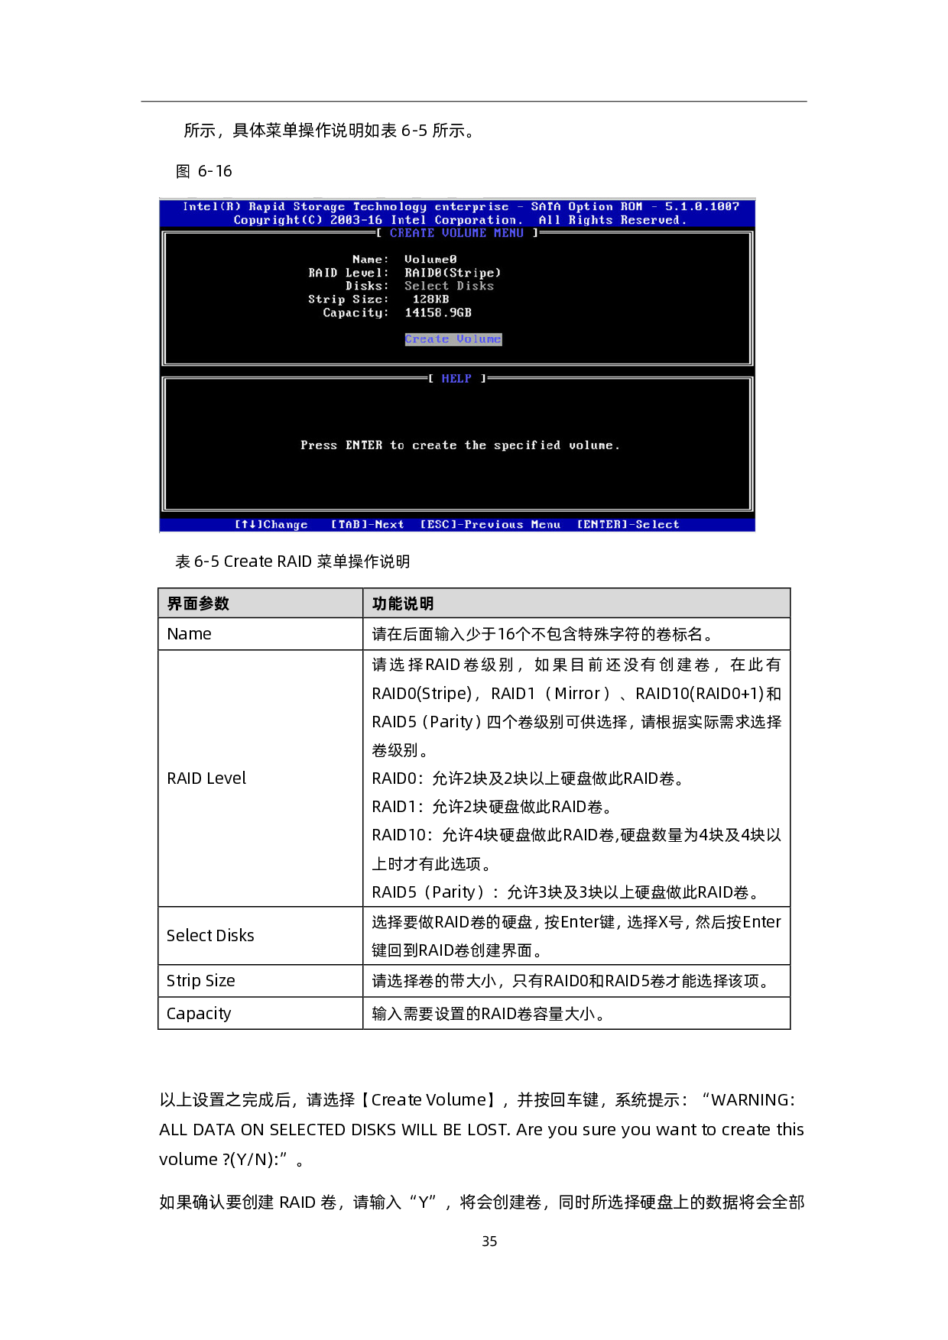Viewport: 948px width, 1340px height.
Task: Click the 界面参数 table column header
Action: pyautogui.click(x=199, y=604)
